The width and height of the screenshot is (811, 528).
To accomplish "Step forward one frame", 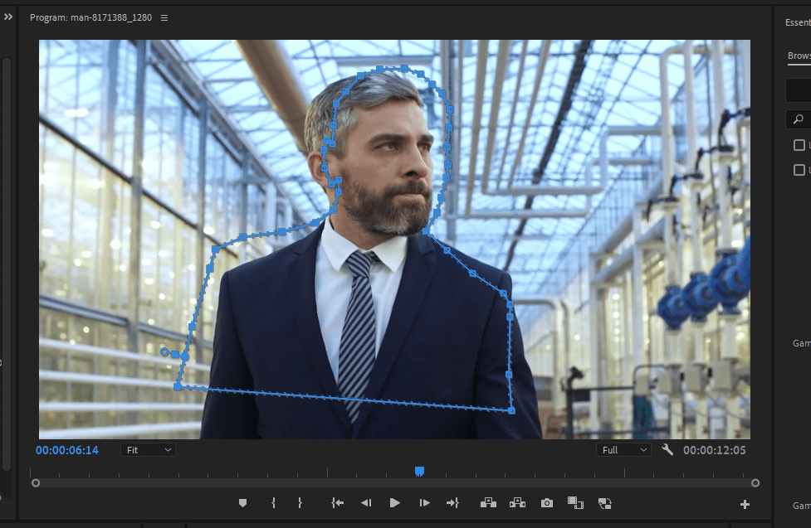I will 424,502.
